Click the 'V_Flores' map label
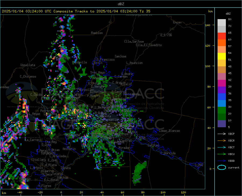This screenshot has height=196, width=242. coord(45,186)
